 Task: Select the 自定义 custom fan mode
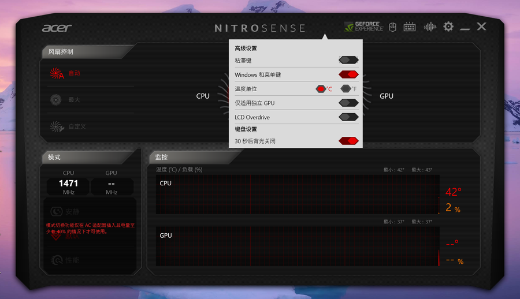coord(68,126)
